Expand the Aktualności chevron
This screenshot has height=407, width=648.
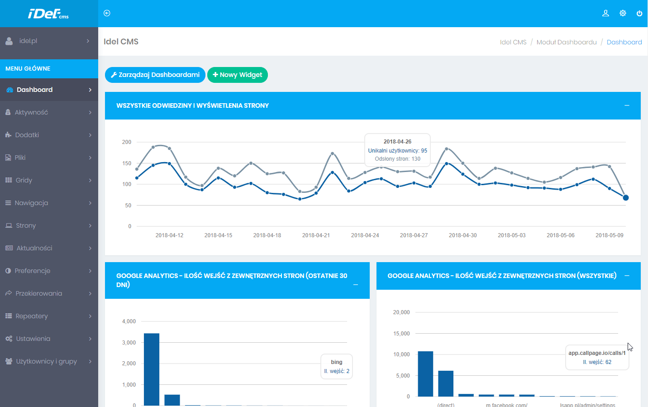pyautogui.click(x=90, y=248)
